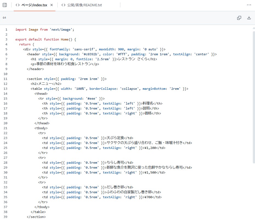The height and width of the screenshot is (219, 255).
Task: Click the closing </section> tag
Action: [x=36, y=217]
